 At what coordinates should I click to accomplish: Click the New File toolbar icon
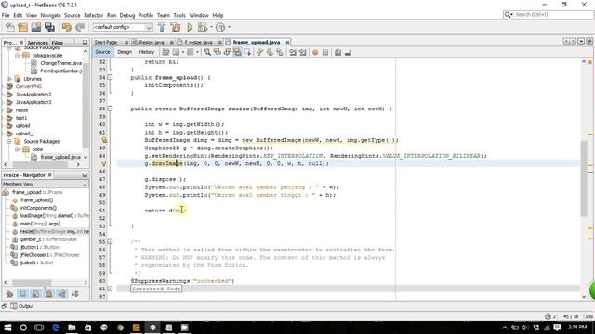point(10,27)
